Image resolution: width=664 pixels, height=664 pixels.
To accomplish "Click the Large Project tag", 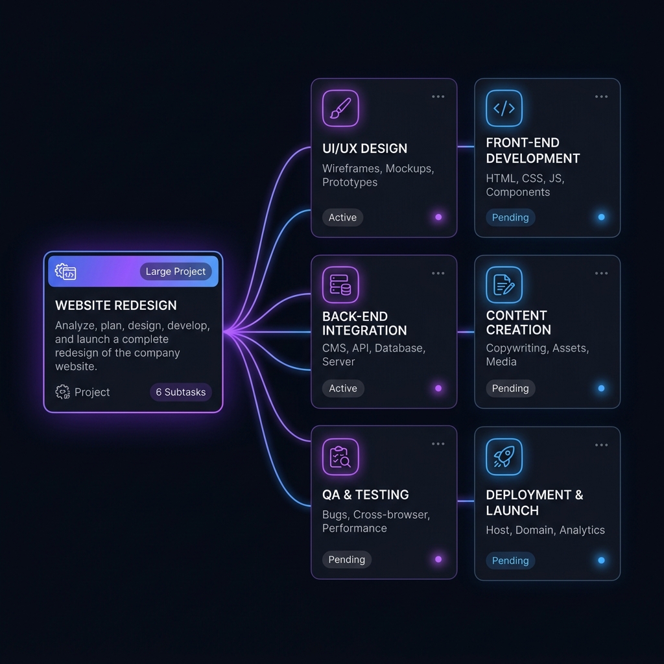I will [176, 272].
